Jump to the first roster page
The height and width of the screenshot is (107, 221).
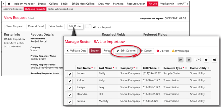point(181,60)
